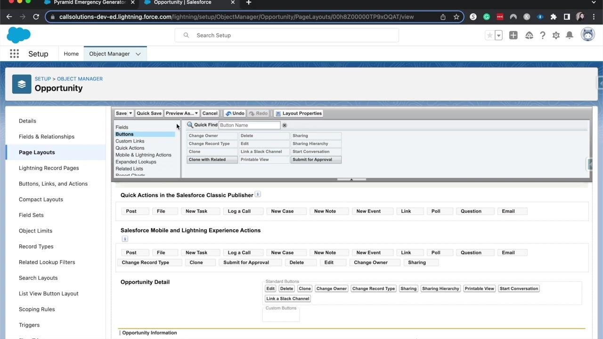Open the global actions plus icon
The height and width of the screenshot is (339, 603).
[x=513, y=35]
